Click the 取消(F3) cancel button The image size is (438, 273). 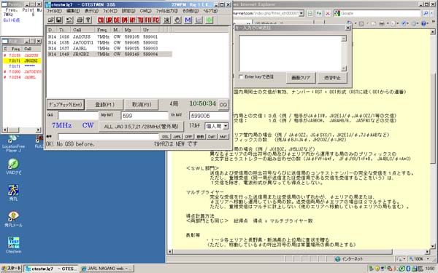[x=142, y=104]
